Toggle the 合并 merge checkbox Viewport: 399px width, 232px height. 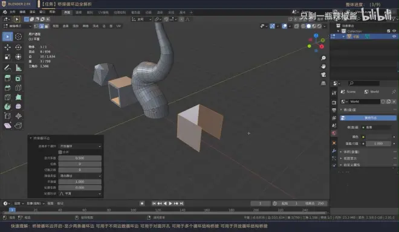click(60, 152)
